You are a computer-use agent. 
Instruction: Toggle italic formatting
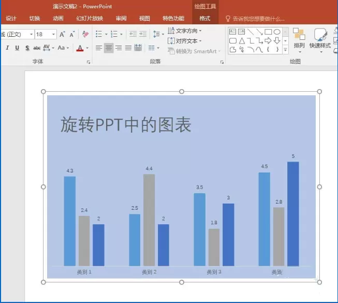[7, 48]
